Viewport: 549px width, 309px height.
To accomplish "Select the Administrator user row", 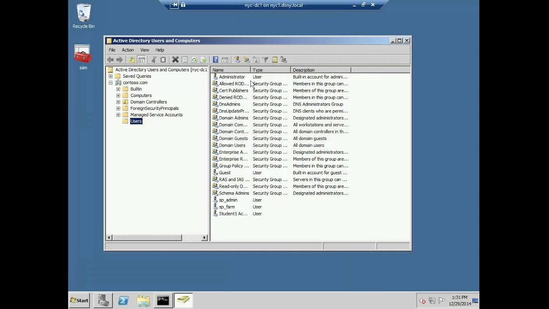I will pos(280,77).
